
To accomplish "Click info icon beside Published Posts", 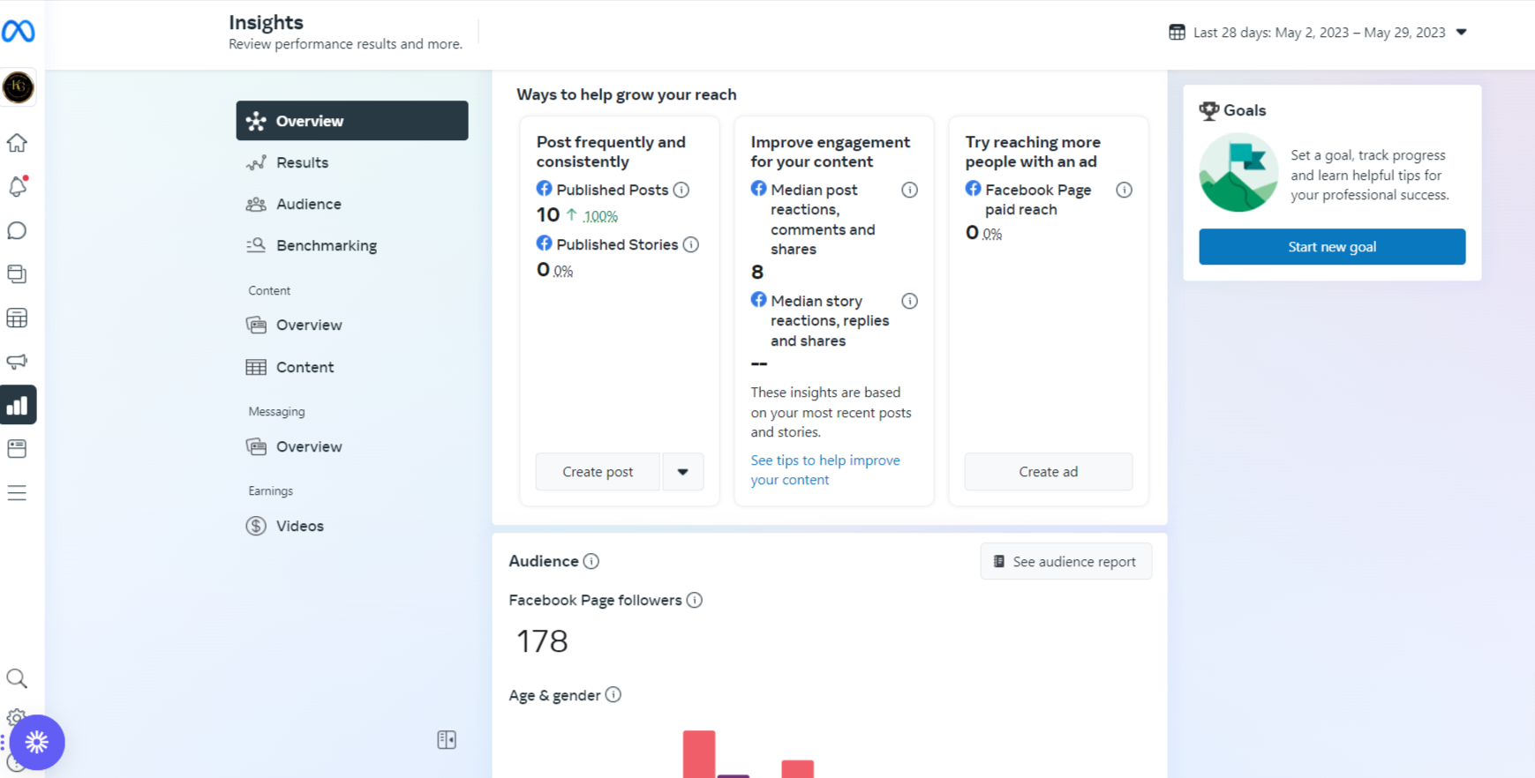I will click(681, 190).
